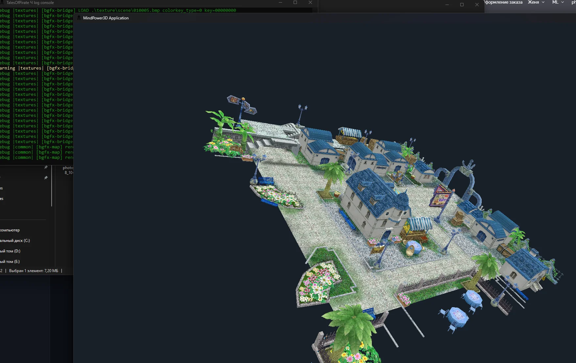Open the ML bookmarks folder dropdown
This screenshot has width=576, height=363.
[x=558, y=2]
